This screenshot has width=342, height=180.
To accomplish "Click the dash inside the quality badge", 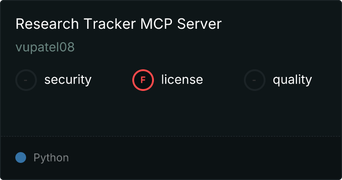I will (254, 80).
